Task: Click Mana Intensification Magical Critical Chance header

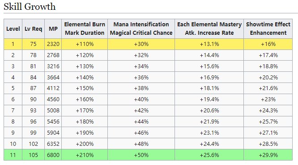Action: (x=141, y=29)
